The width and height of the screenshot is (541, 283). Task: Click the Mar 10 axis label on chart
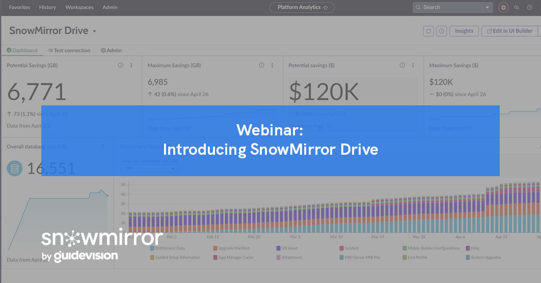(336, 237)
